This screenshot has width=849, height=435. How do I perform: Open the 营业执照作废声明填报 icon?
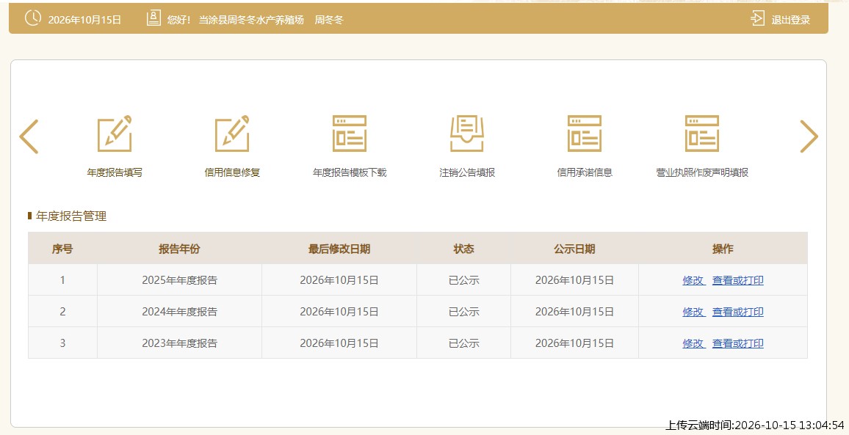tap(701, 134)
